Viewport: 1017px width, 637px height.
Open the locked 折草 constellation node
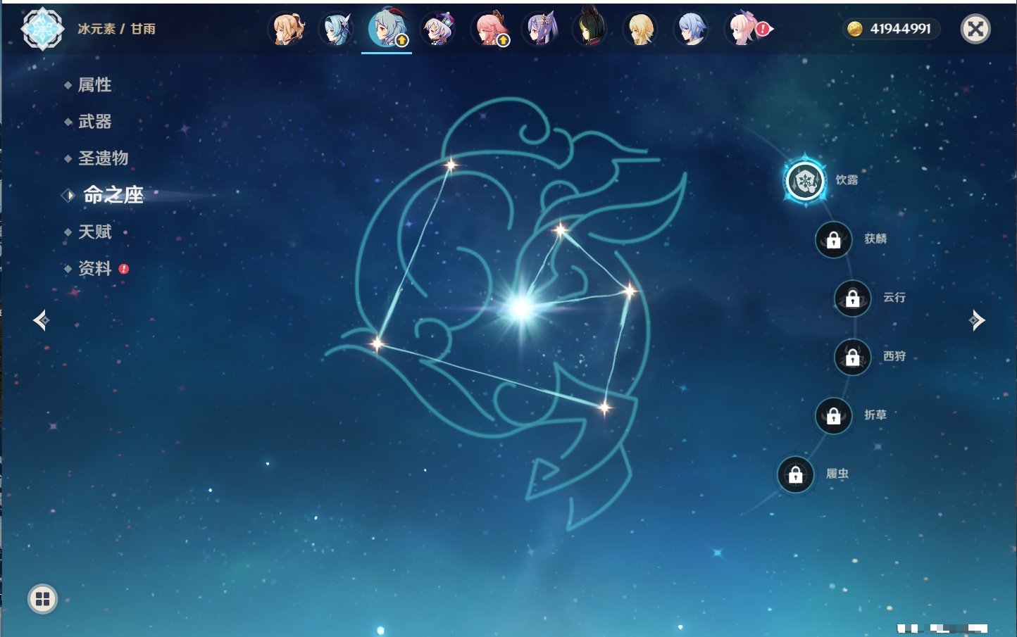(x=833, y=416)
